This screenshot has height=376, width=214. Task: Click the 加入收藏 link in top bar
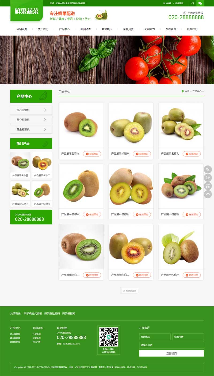pyautogui.click(x=167, y=3)
